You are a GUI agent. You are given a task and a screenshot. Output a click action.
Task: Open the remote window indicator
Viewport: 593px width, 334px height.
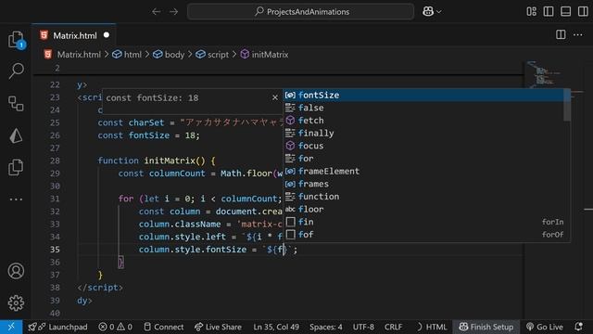click(11, 327)
